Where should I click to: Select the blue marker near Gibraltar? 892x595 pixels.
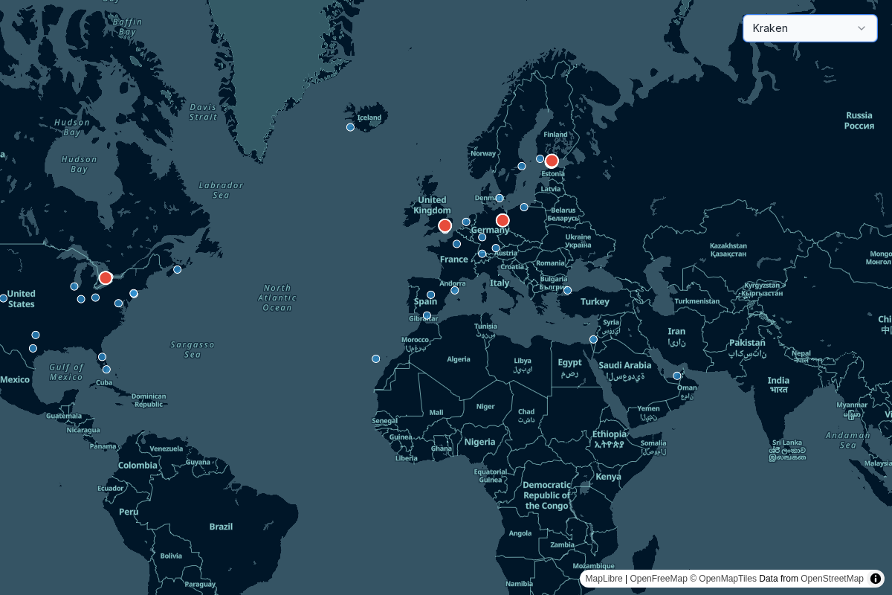[x=427, y=315]
